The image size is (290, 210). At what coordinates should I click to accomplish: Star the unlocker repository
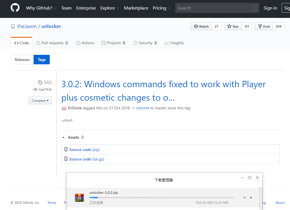[233, 26]
